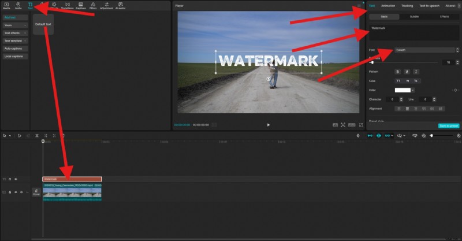Select the Watermark text clip on timeline
The height and width of the screenshot is (241, 462).
pyautogui.click(x=72, y=179)
